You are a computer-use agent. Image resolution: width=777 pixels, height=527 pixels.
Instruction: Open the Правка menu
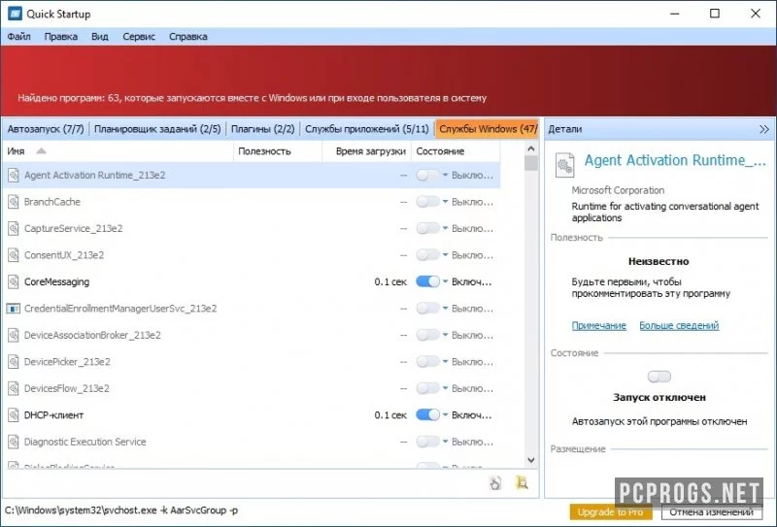coord(61,37)
